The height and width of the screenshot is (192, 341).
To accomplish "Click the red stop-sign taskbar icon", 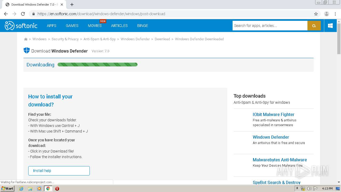I will 57,189.
